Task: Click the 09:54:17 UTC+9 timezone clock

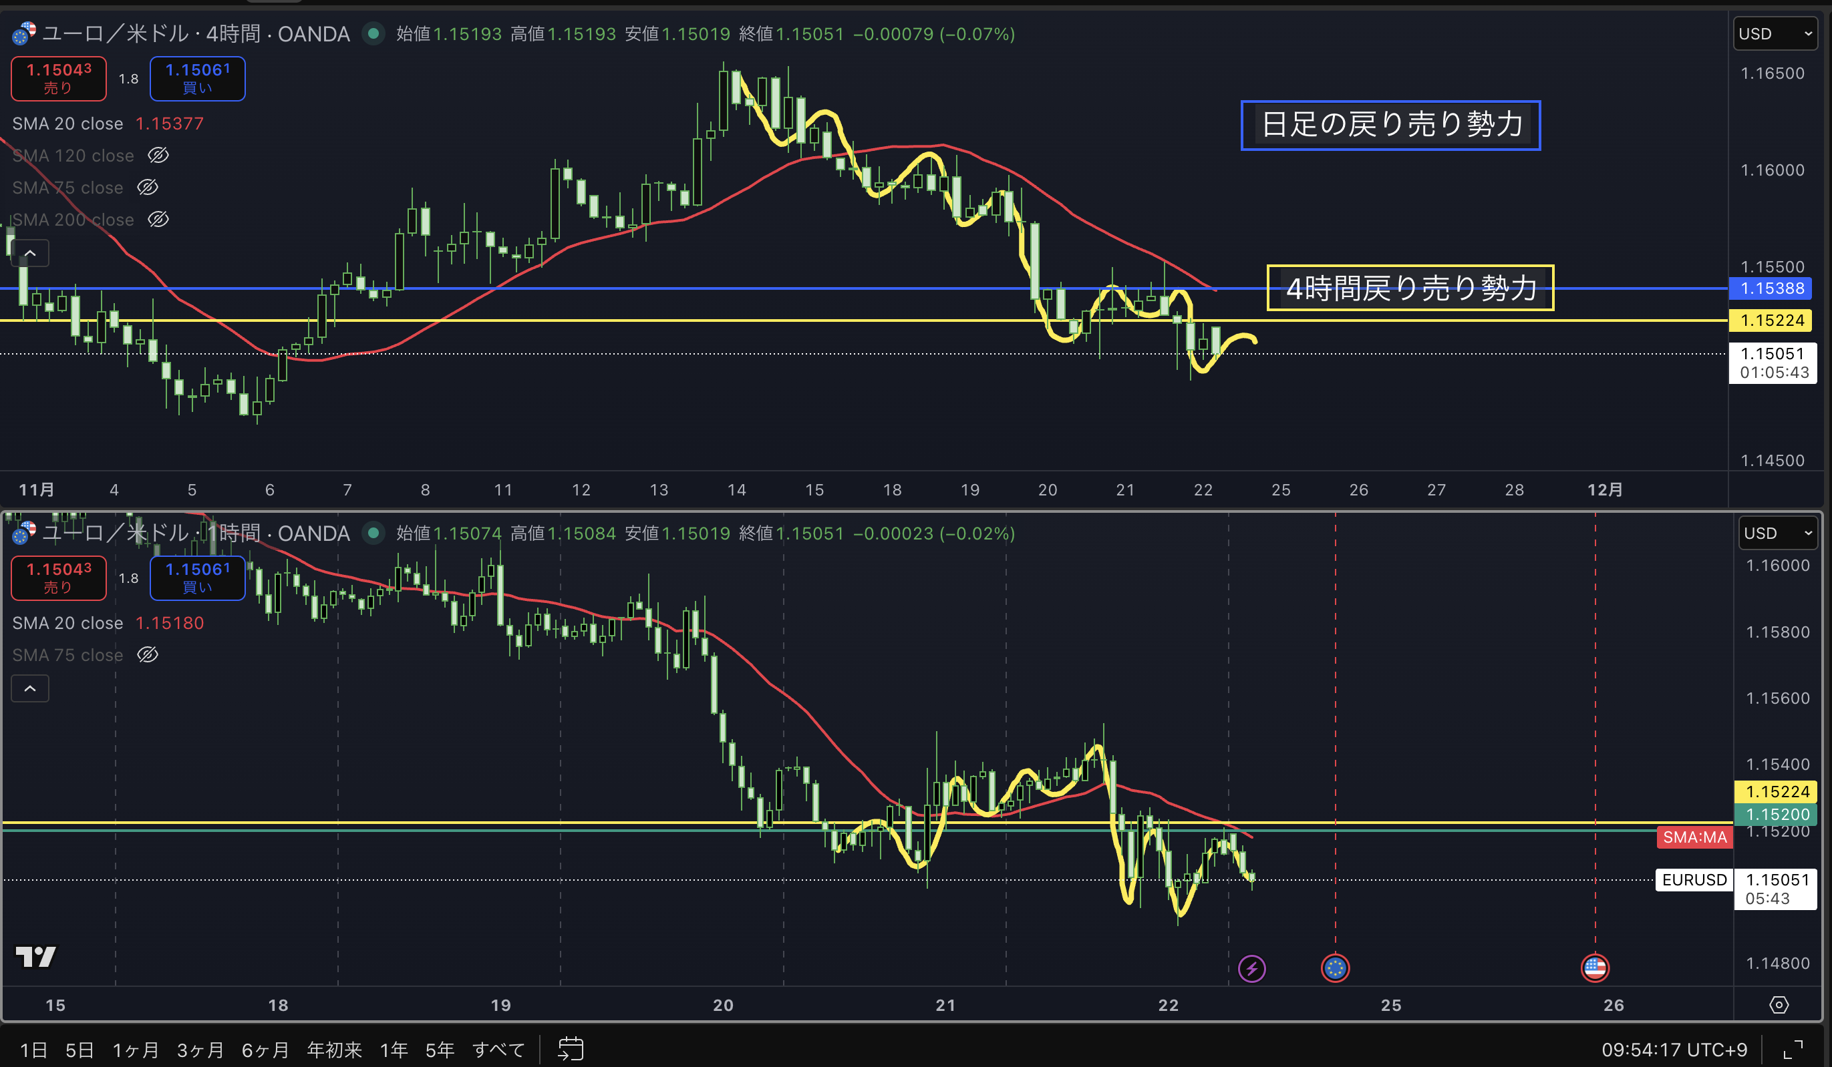Action: [1674, 1050]
